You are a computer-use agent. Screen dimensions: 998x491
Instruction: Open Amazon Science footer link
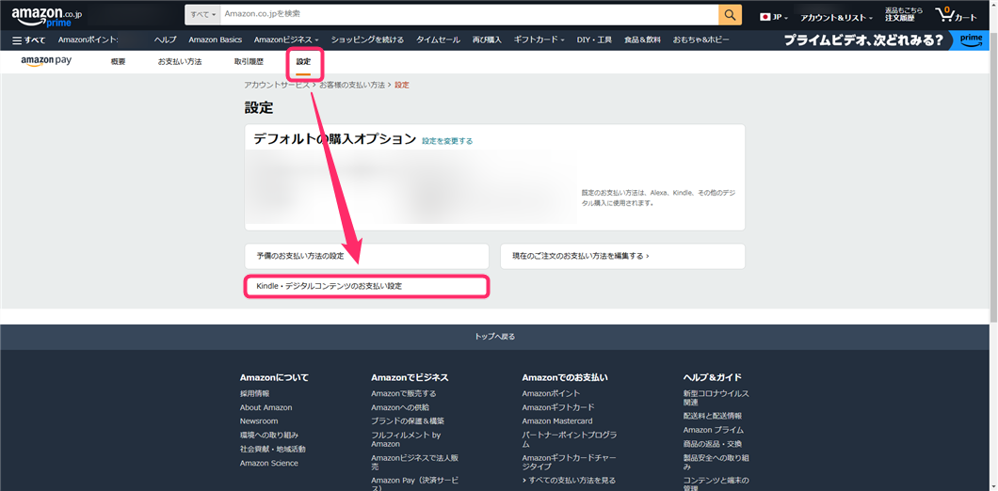point(268,463)
